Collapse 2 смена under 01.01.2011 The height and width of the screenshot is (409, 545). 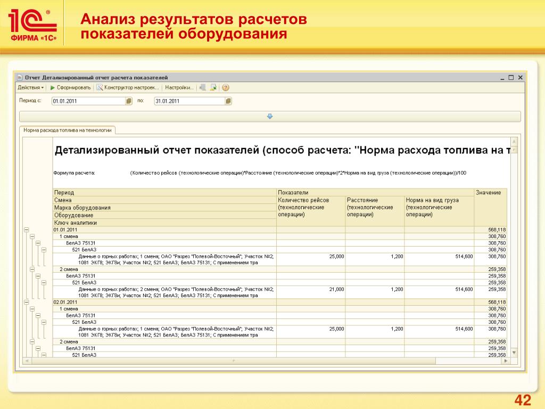coord(32,269)
